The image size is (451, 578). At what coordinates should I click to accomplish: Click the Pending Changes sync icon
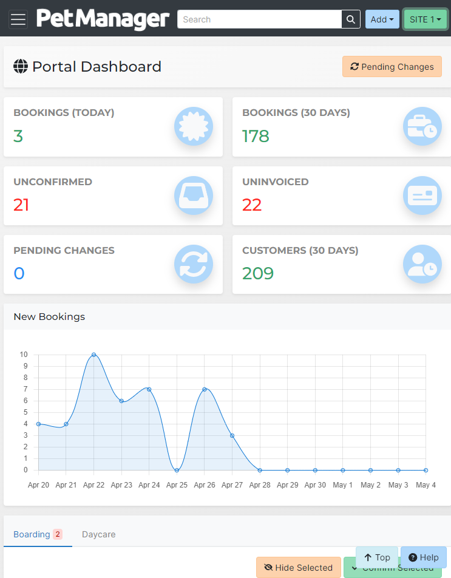pos(194,264)
